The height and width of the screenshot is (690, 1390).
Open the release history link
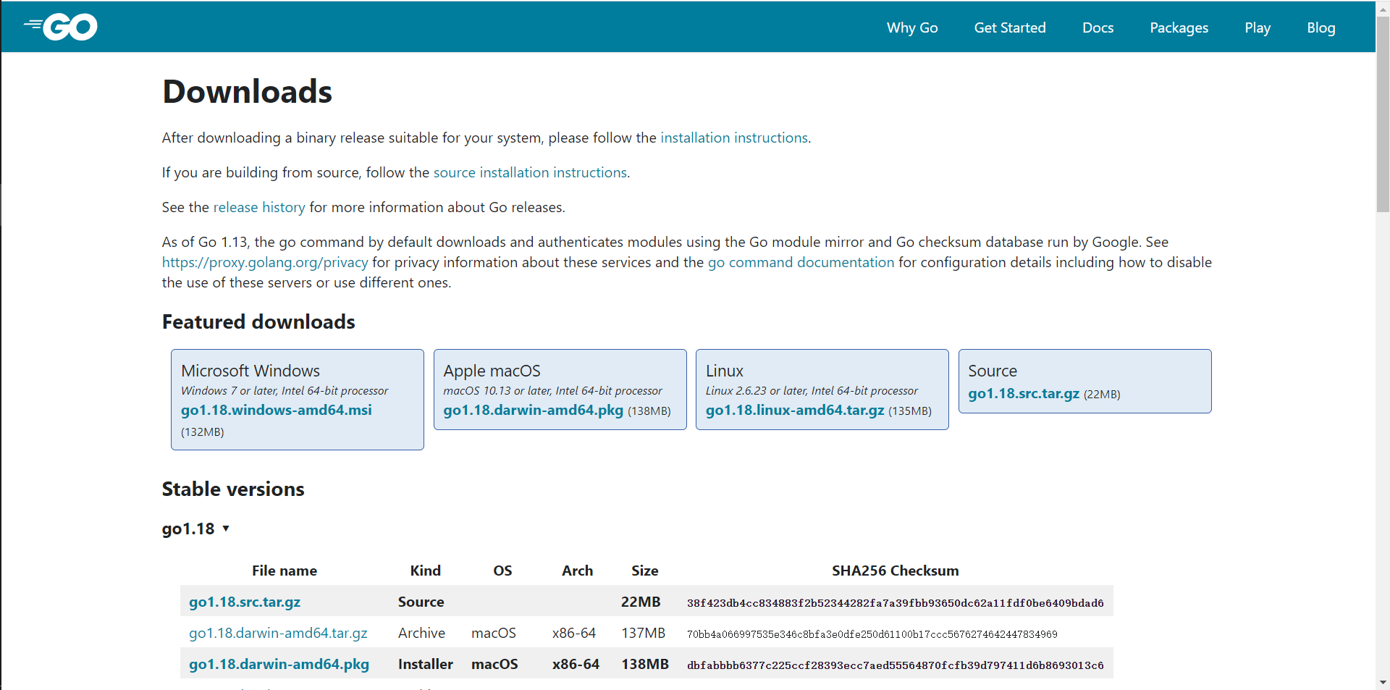(x=259, y=207)
